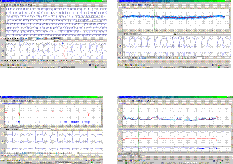
Task: Click the Start button in the single-trend window's taskbar
Action: tap(120, 65)
